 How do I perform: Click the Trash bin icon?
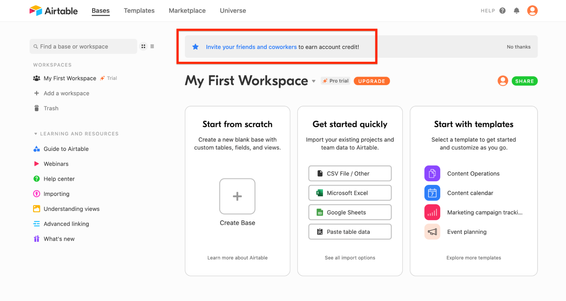[37, 108]
